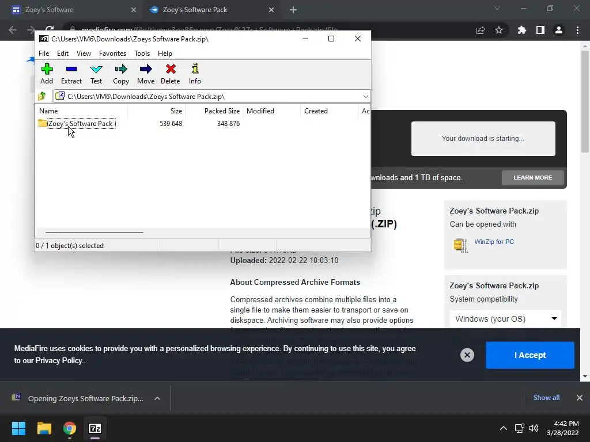This screenshot has height=442, width=590.
Task: Click the LEARN MORE button
Action: pos(533,177)
